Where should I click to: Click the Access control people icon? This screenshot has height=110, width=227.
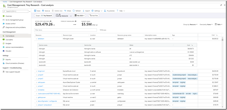tap(4, 24)
